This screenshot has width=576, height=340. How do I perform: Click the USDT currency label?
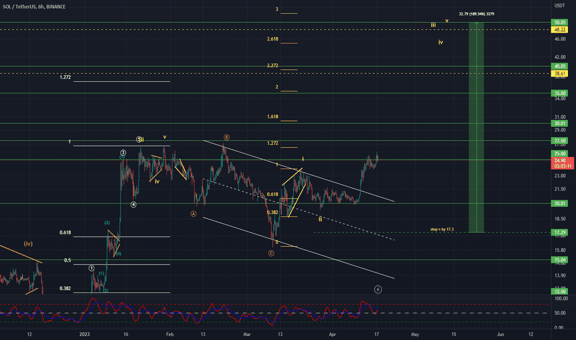(559, 6)
